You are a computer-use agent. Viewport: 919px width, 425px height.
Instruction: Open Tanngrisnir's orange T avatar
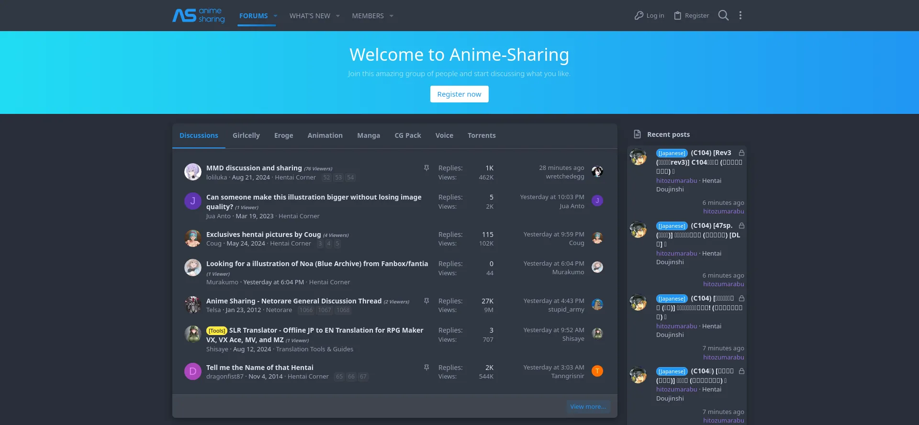597,371
